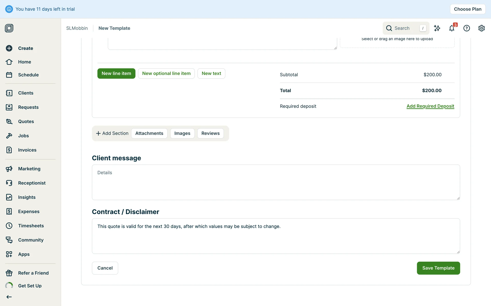Open the notifications bell icon

pyautogui.click(x=452, y=28)
